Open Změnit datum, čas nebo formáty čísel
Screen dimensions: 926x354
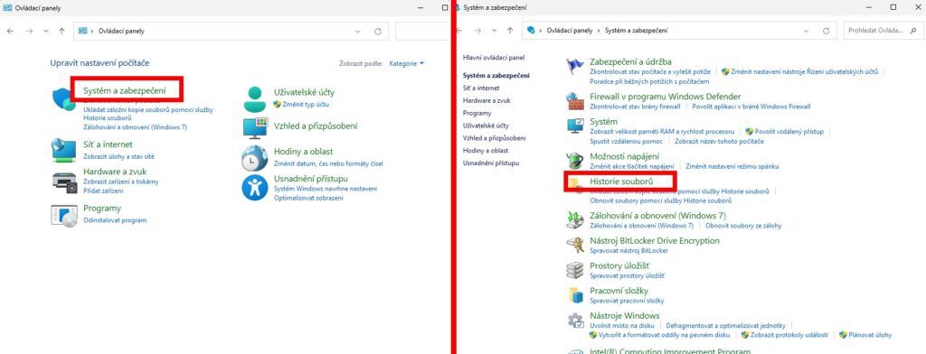click(x=328, y=163)
